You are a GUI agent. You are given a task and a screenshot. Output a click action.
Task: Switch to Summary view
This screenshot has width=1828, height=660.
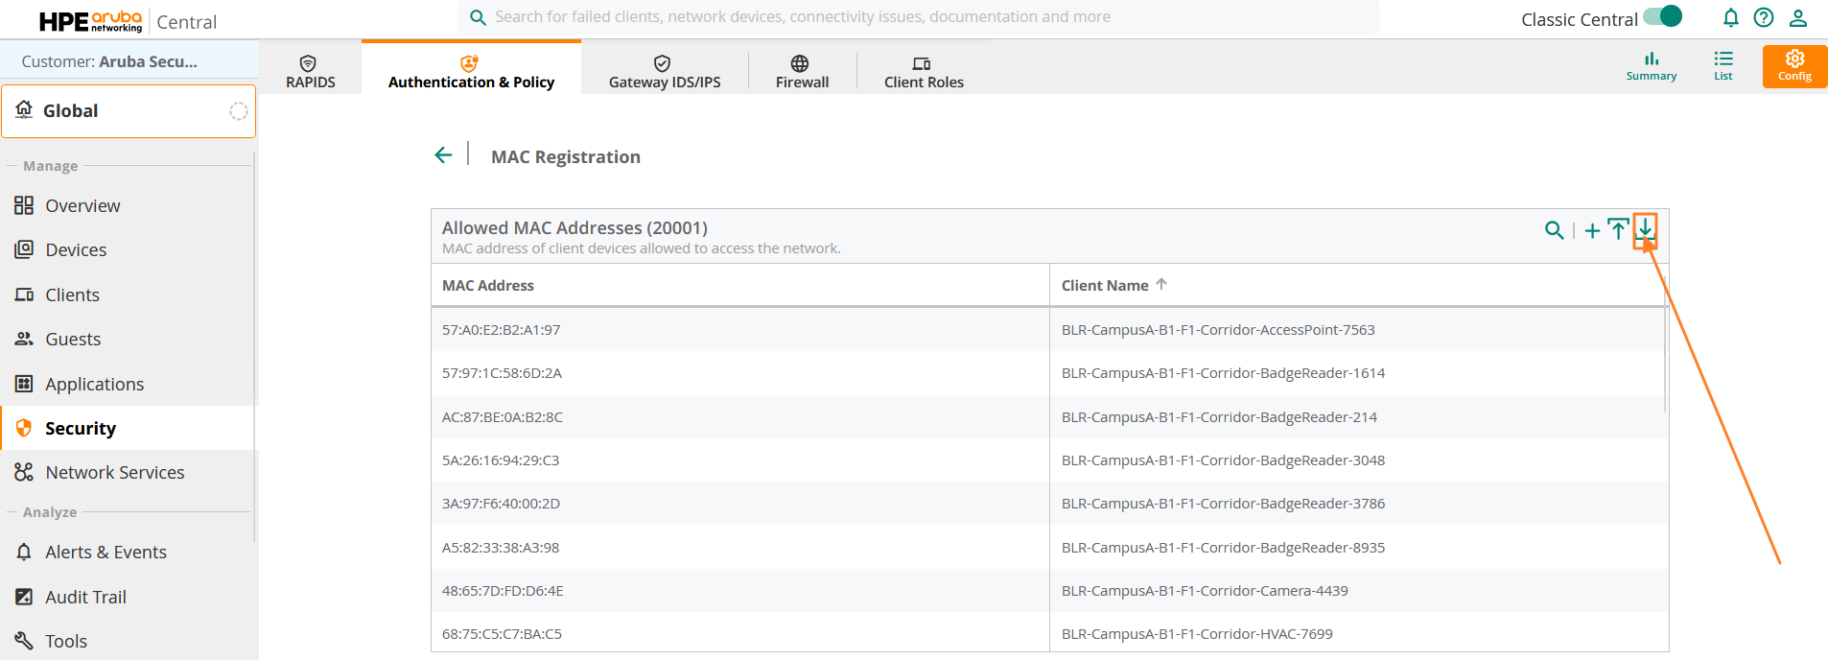coord(1652,66)
